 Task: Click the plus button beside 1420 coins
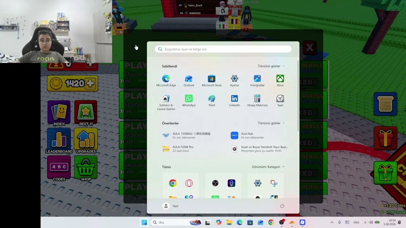click(90, 83)
